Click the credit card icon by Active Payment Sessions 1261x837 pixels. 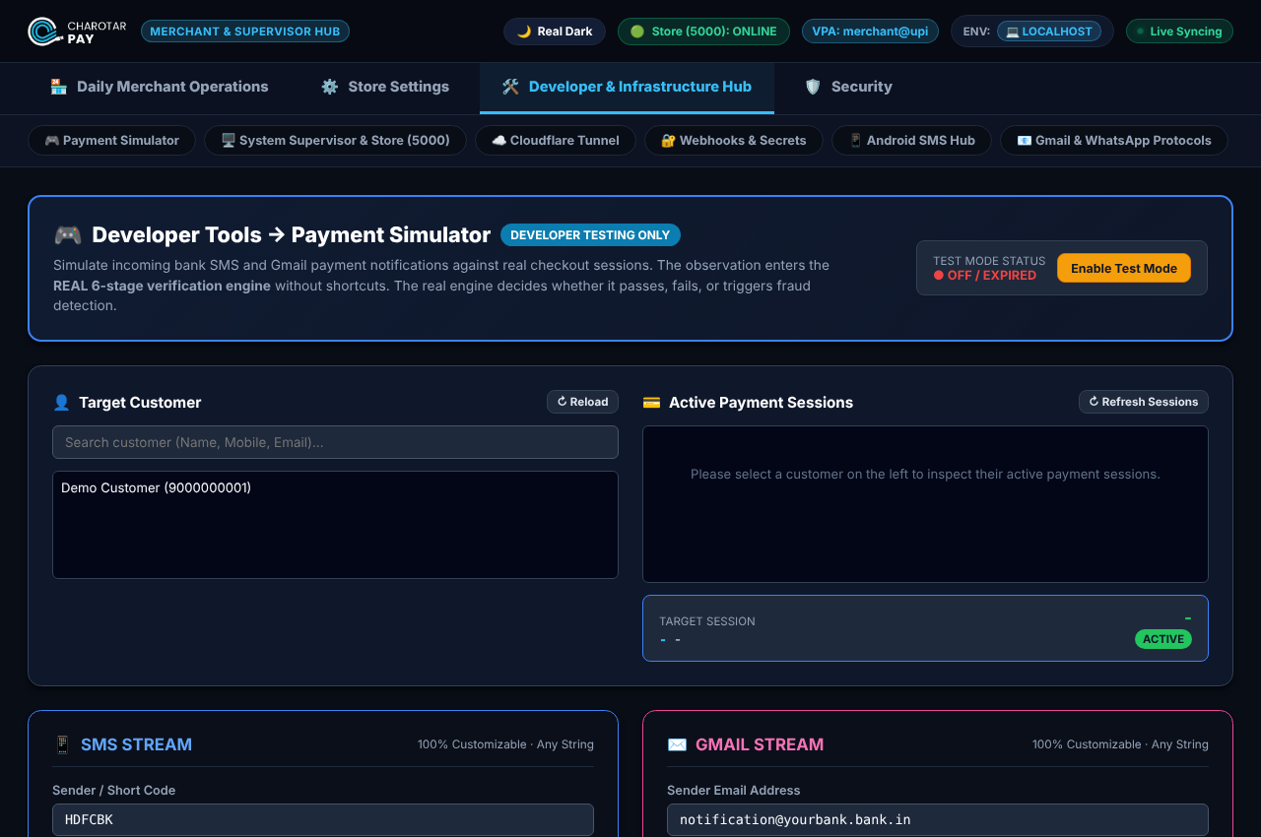coord(651,403)
